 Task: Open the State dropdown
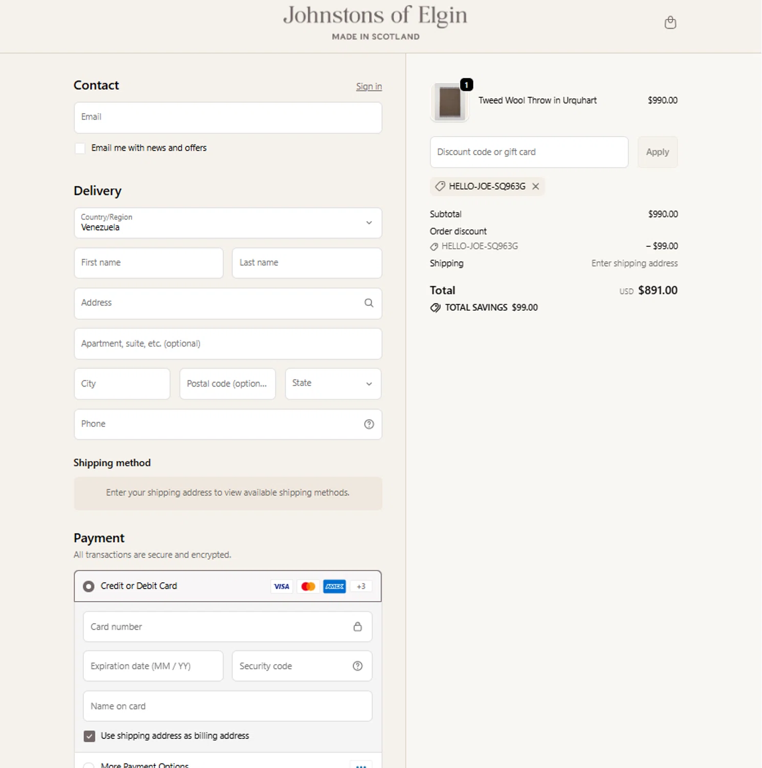[x=333, y=383]
